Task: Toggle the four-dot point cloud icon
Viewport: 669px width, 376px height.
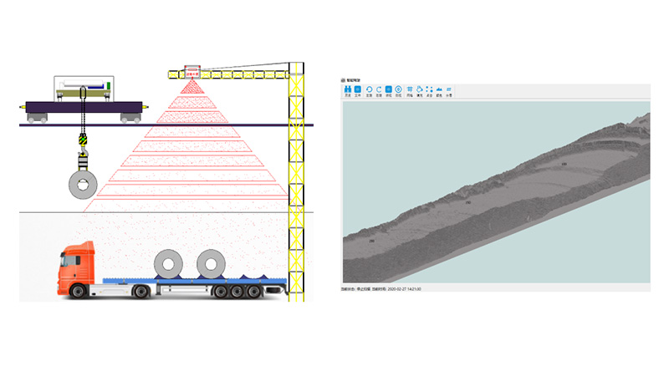Action: pyautogui.click(x=430, y=90)
